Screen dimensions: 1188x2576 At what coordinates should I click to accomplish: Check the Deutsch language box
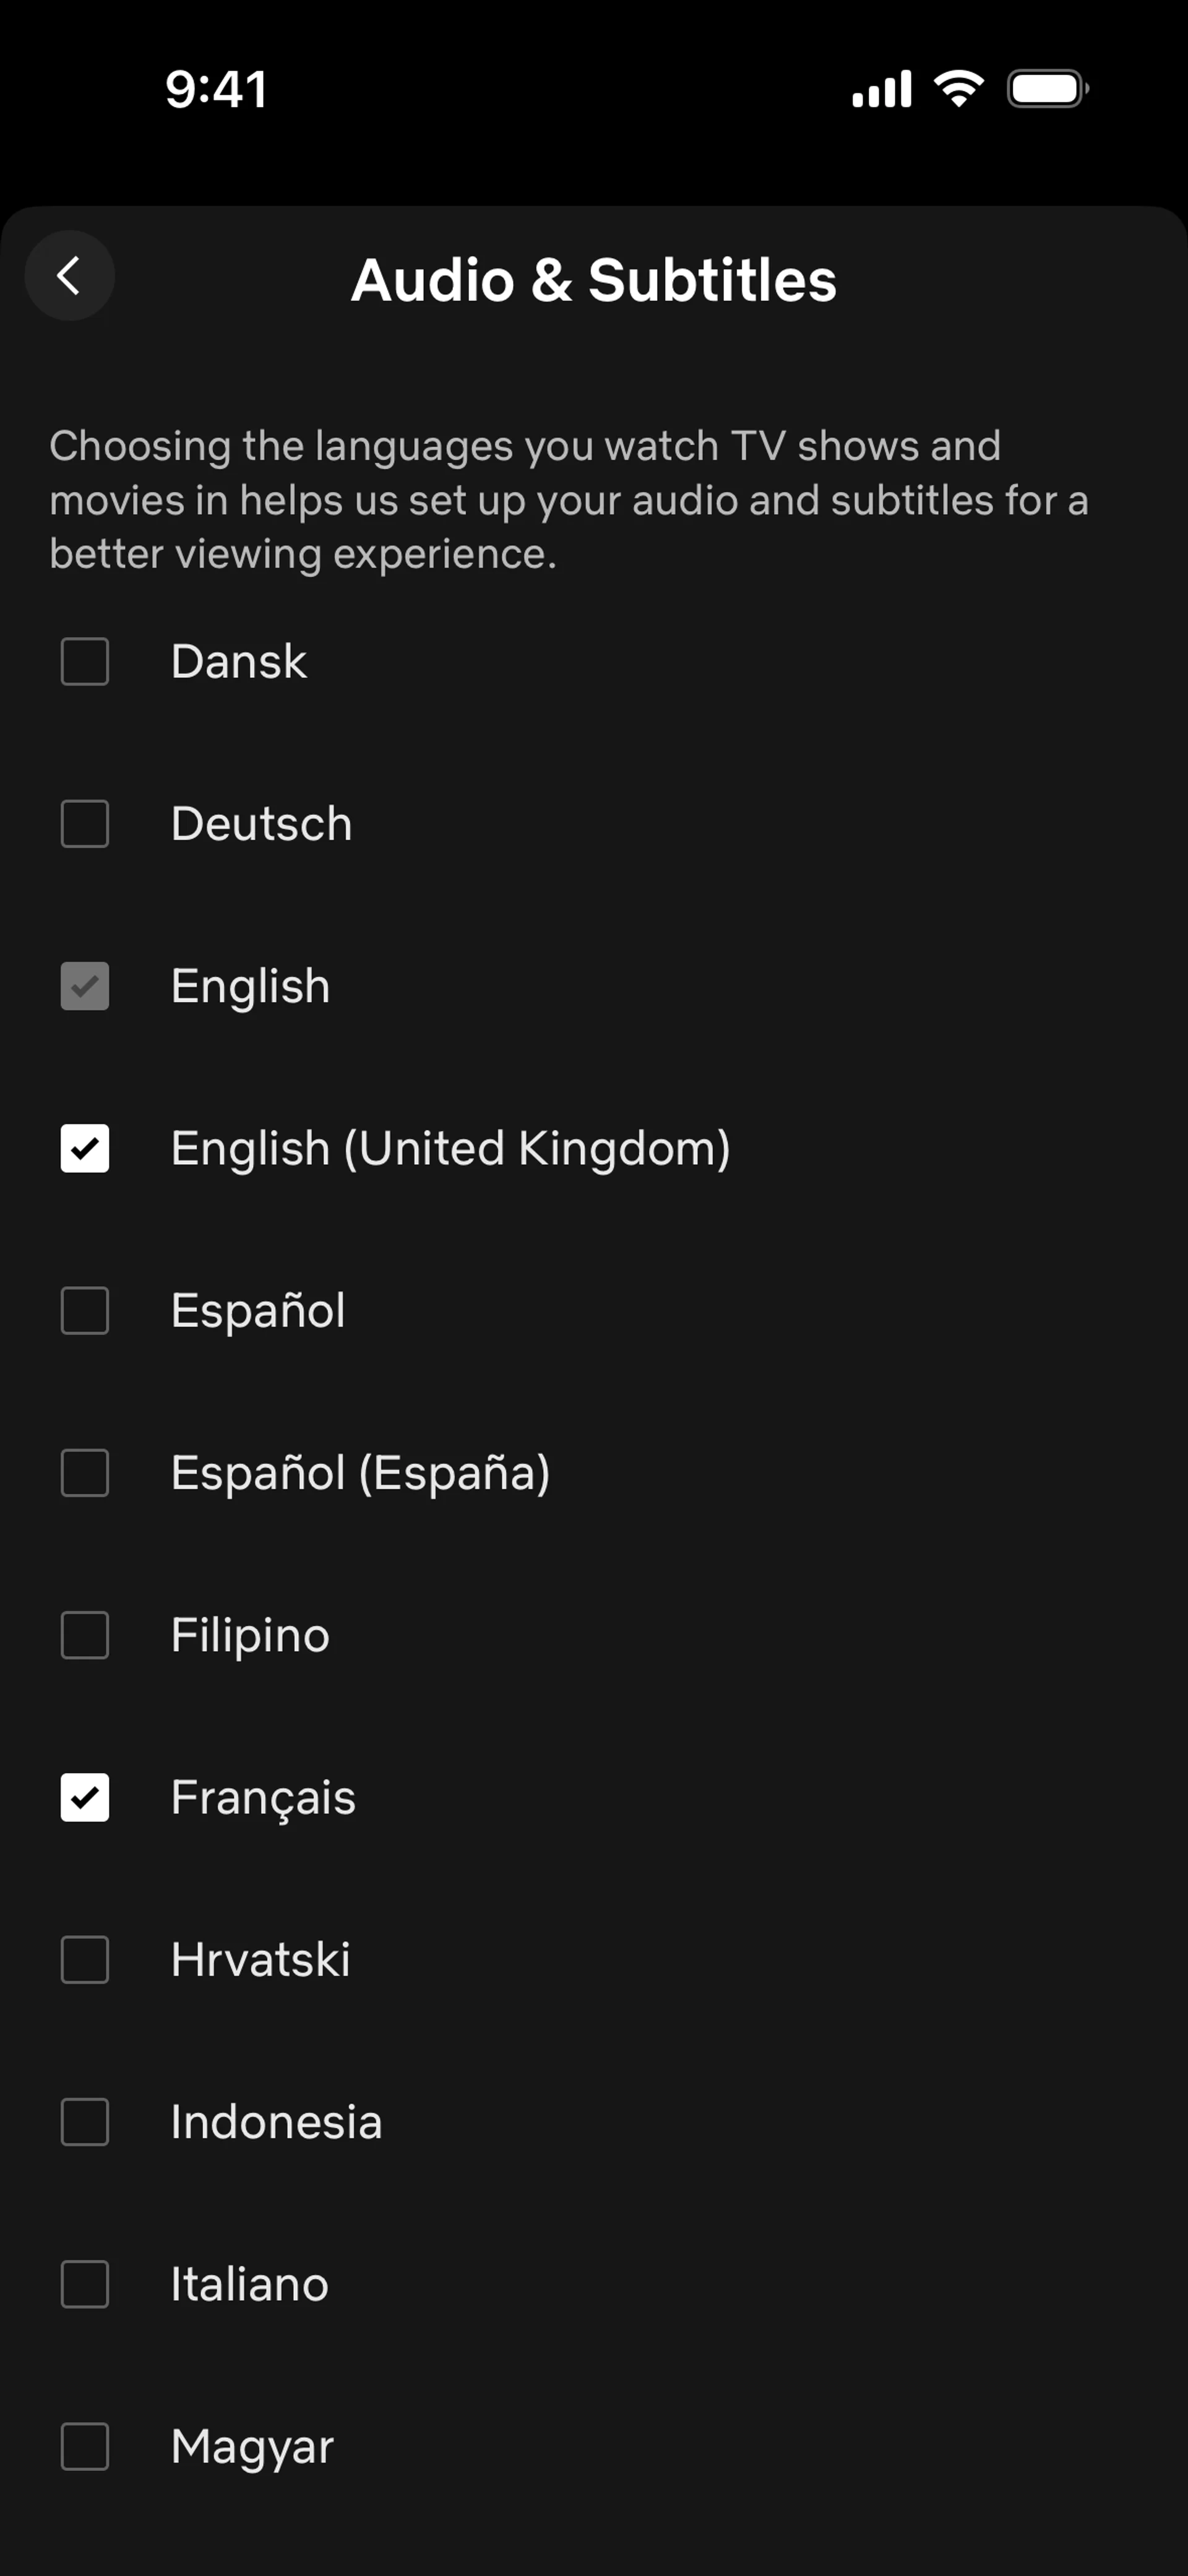pos(85,824)
